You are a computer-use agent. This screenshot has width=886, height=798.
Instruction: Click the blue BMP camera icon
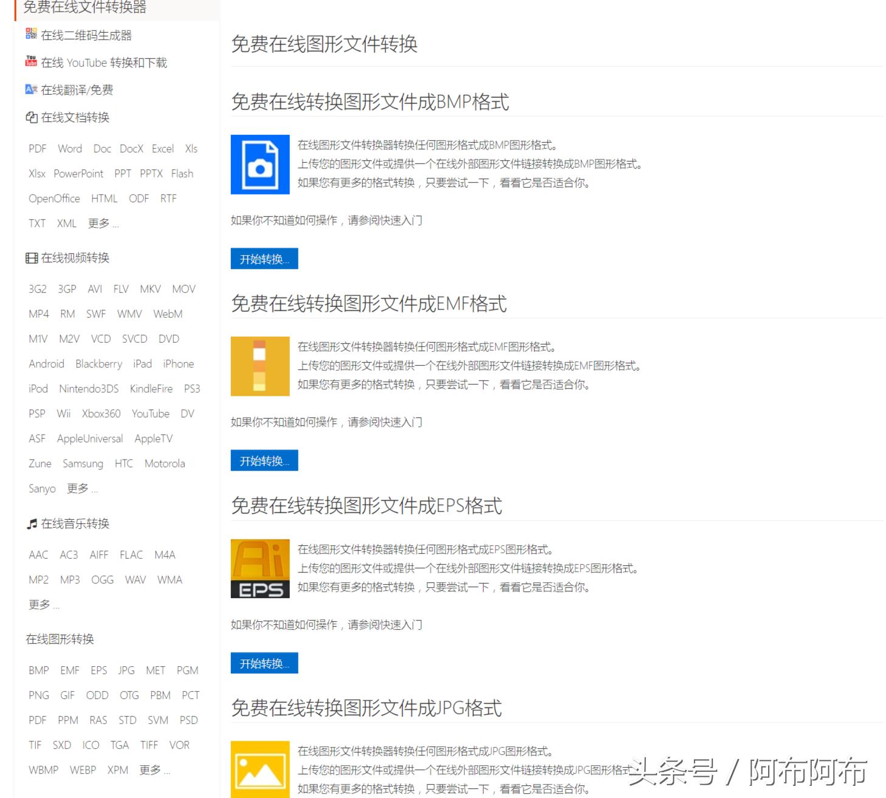[259, 164]
